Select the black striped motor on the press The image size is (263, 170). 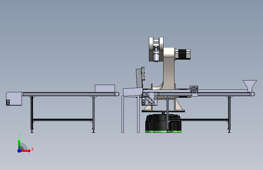[x=183, y=54]
